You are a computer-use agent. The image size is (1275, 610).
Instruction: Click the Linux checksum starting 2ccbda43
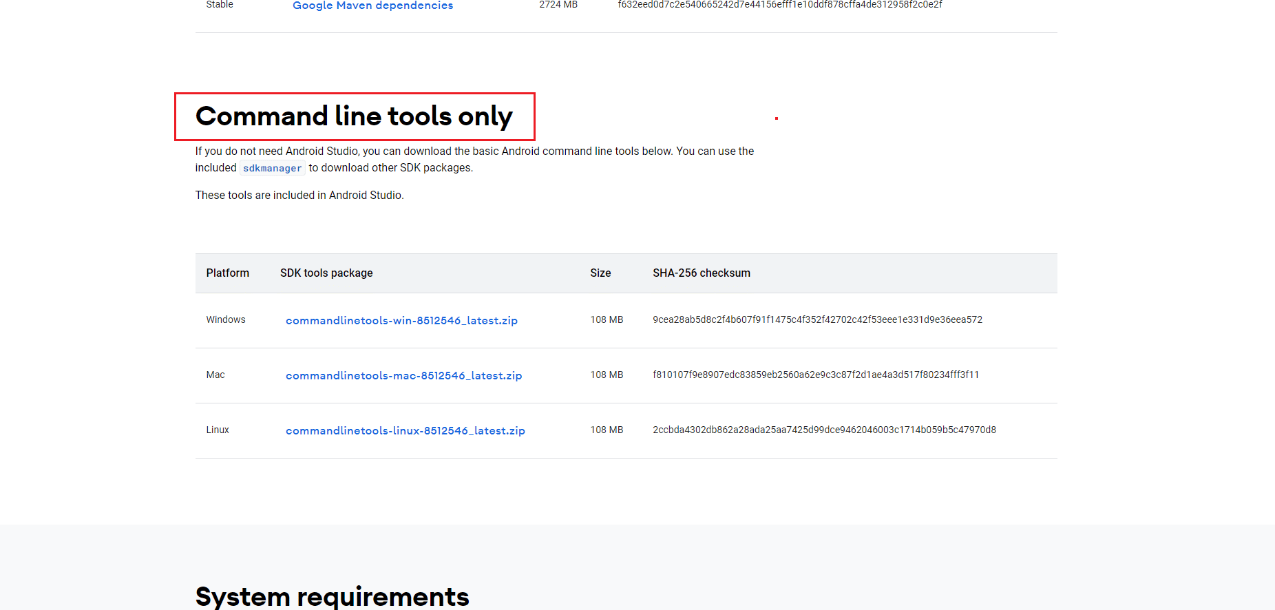tap(824, 430)
